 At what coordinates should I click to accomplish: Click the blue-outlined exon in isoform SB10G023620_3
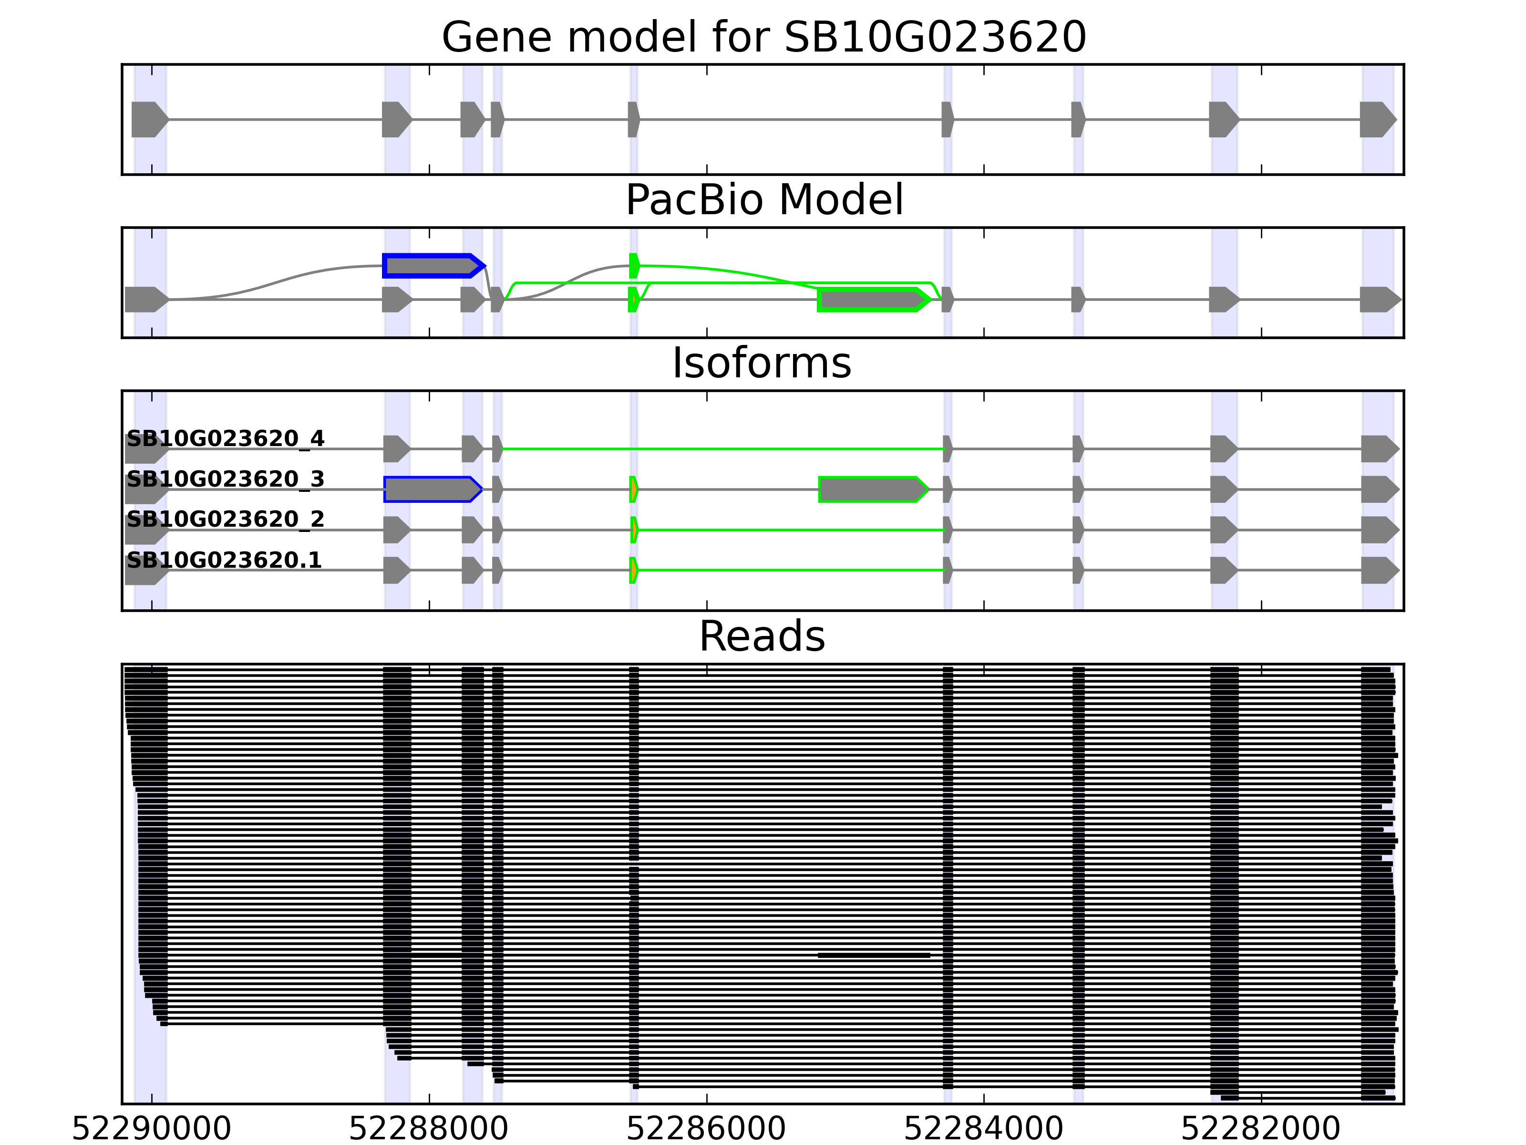coord(432,489)
